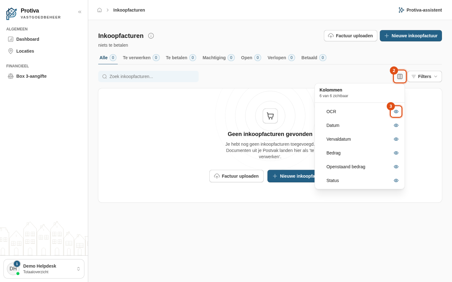
Task: Collapse the sidebar with double chevron
Action: [x=80, y=12]
